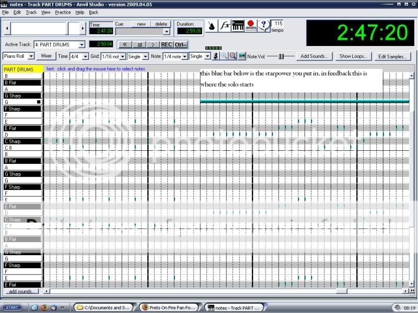Image resolution: width=418 pixels, height=313 pixels.
Task: Click the Duration display reading 2:59:26
Action: tap(189, 31)
